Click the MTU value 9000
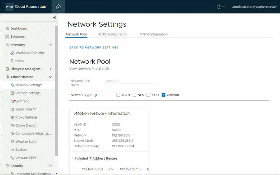The image size is (280, 175). pyautogui.click(x=116, y=130)
